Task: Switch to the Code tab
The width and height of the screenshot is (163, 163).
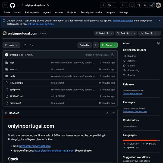Action: [x=7, y=13]
